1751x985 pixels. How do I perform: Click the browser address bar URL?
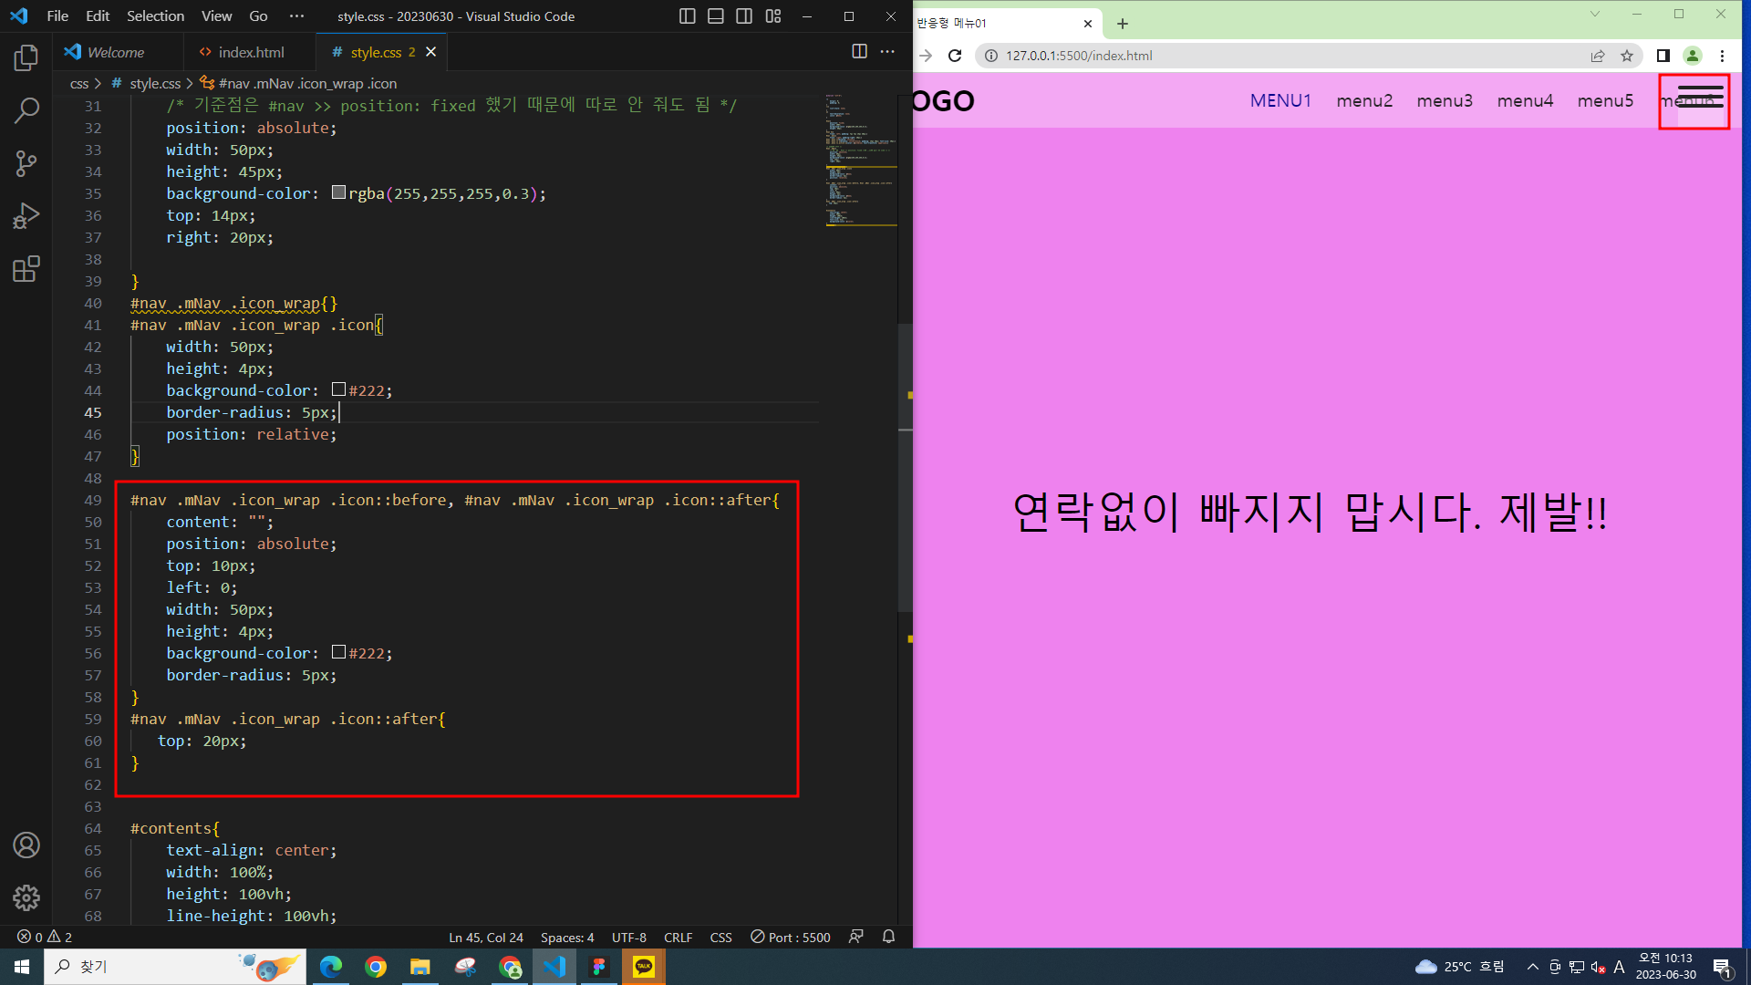point(1079,56)
